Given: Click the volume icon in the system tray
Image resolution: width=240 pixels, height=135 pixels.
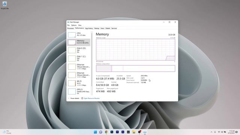Looking at the screenshot, I should pyautogui.click(x=222, y=132).
